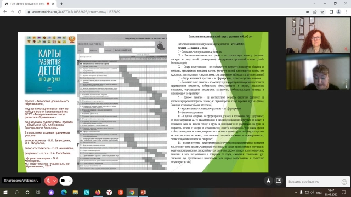Click the Платформа Webinar.ru label

point(21,181)
